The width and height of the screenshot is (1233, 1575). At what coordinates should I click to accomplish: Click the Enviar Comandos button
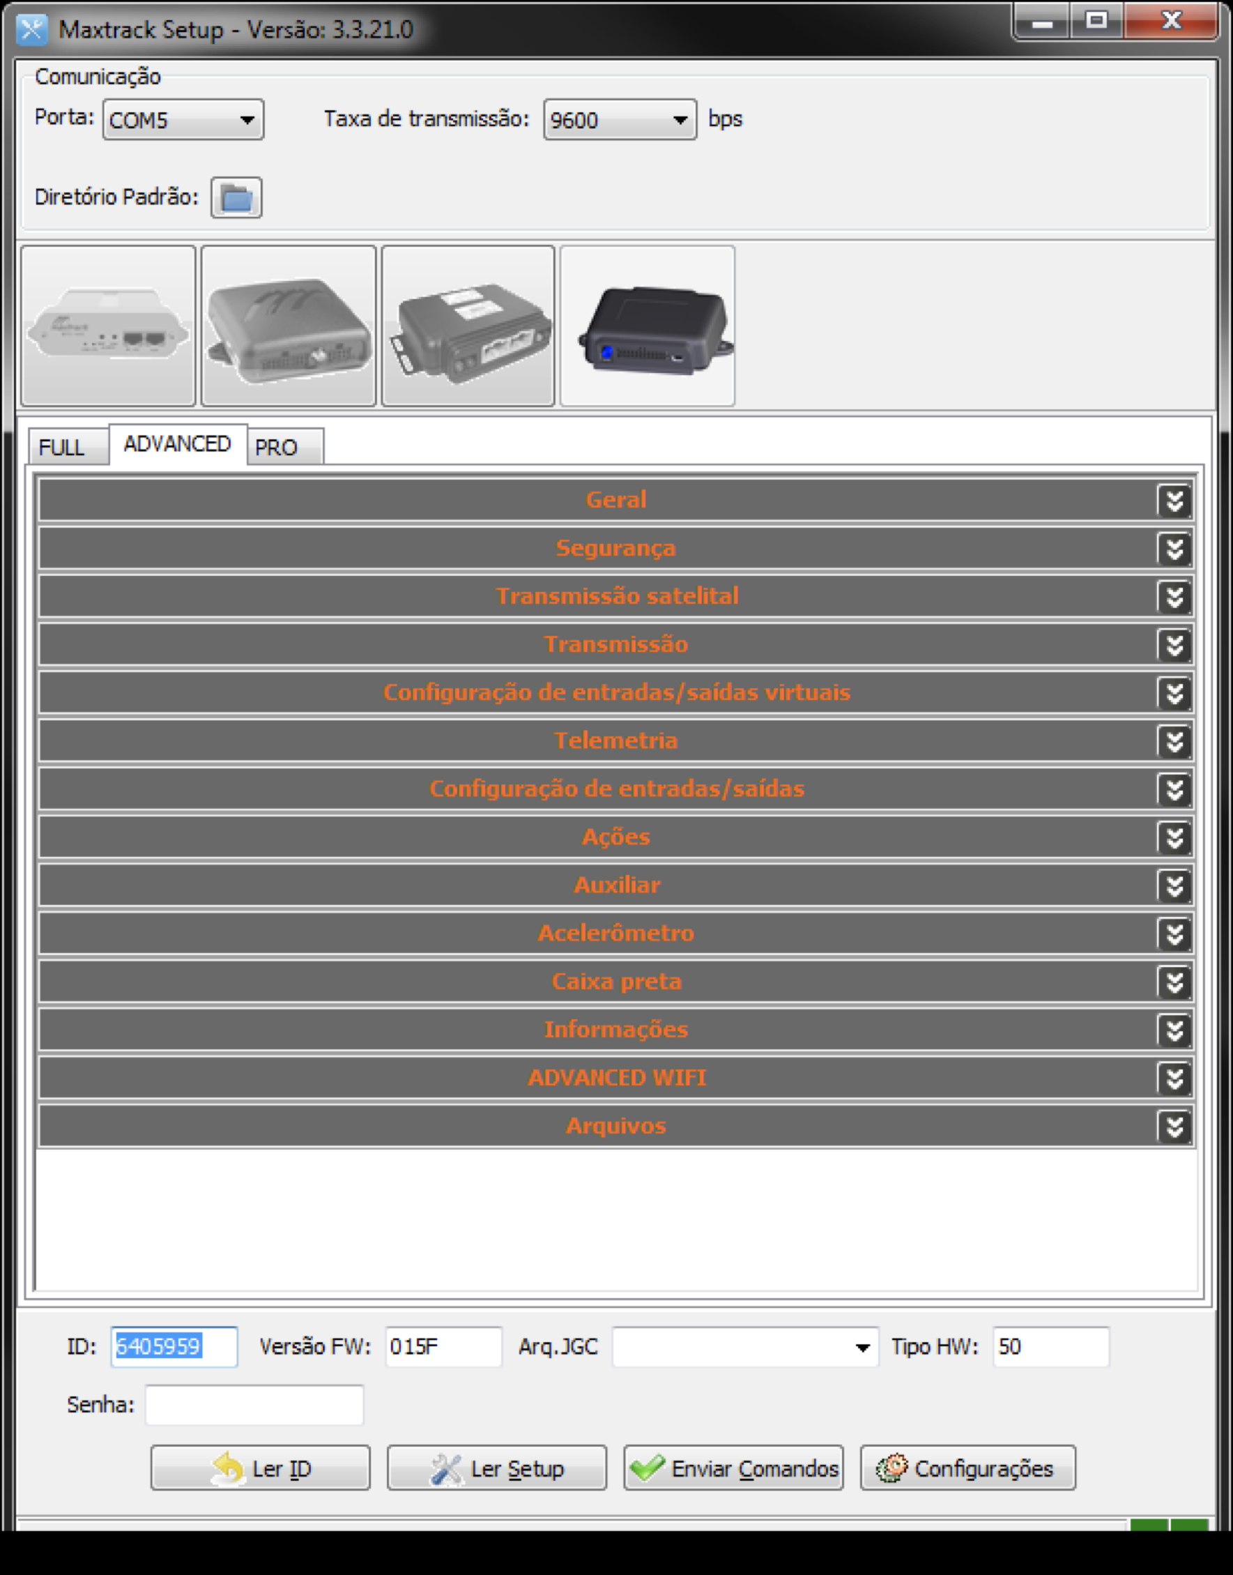tap(733, 1468)
